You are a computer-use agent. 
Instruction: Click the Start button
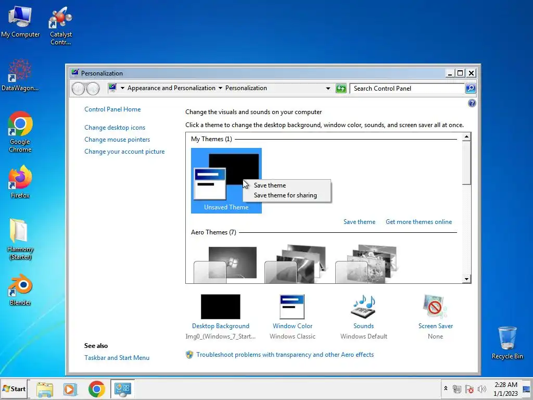14,389
